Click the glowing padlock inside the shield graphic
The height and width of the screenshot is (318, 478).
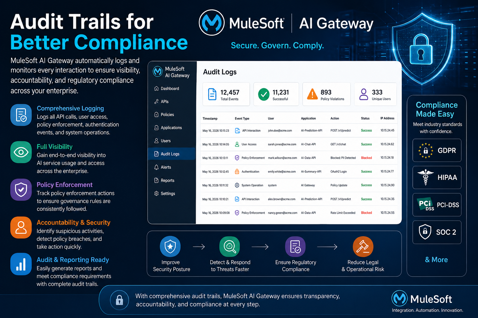[x=421, y=50]
